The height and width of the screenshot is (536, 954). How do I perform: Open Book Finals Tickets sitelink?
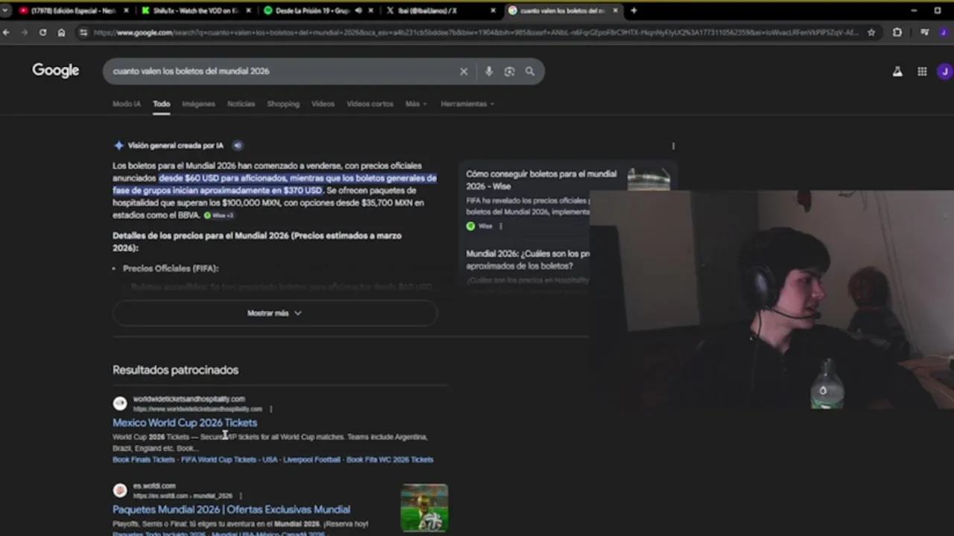(143, 460)
